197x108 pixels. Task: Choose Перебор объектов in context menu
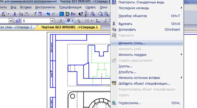pos(147,16)
